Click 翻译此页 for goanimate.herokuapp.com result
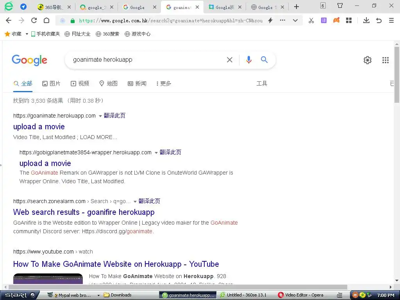 (114, 116)
